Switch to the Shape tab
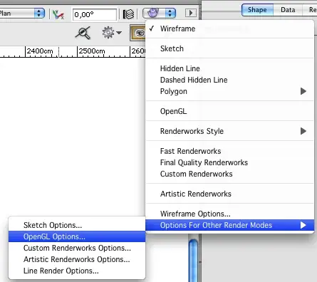 point(257,10)
